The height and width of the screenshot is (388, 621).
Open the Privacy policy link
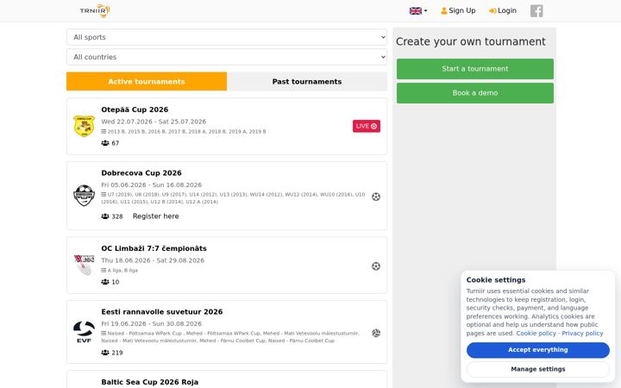coord(582,334)
